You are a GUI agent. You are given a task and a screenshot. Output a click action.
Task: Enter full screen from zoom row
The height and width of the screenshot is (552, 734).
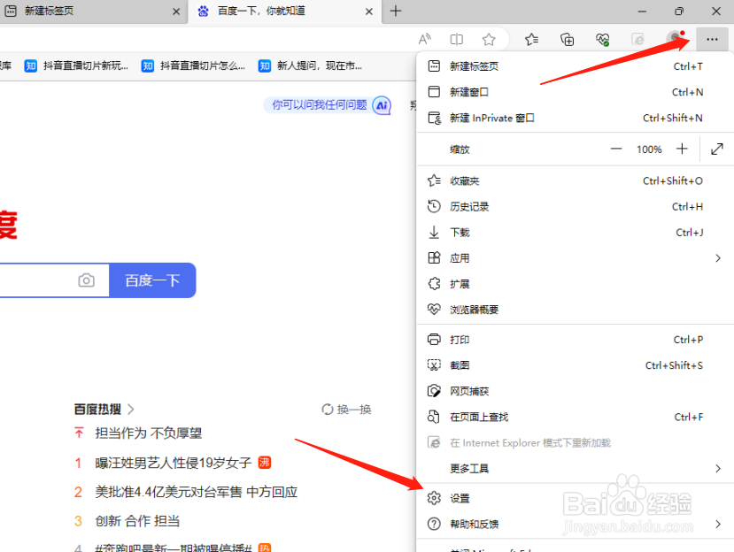tap(716, 149)
